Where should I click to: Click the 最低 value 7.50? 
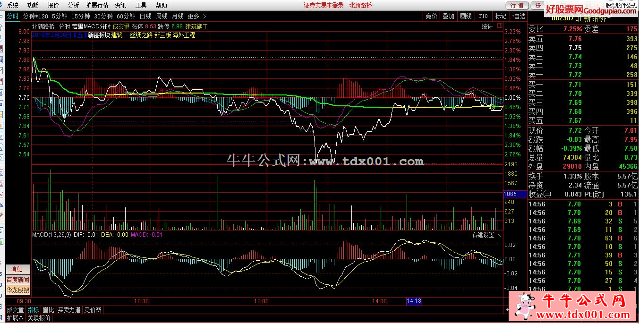click(630, 148)
